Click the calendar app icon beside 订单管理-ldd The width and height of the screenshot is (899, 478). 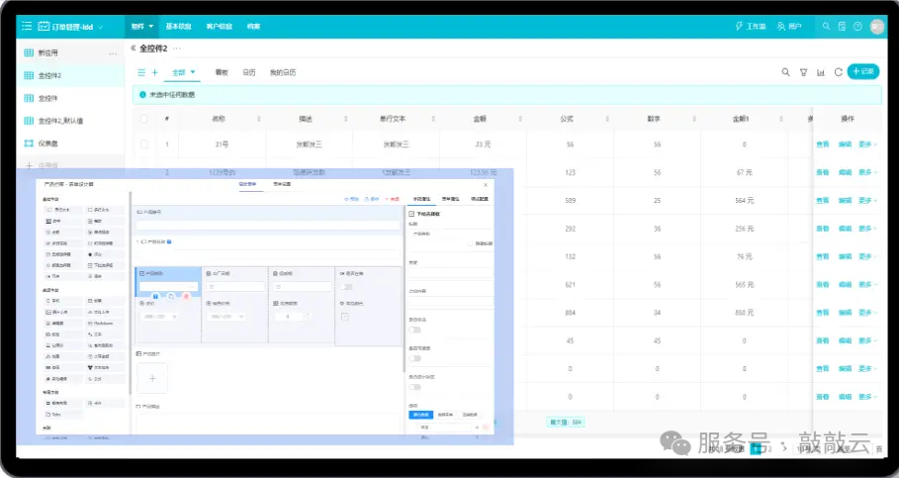(44, 26)
